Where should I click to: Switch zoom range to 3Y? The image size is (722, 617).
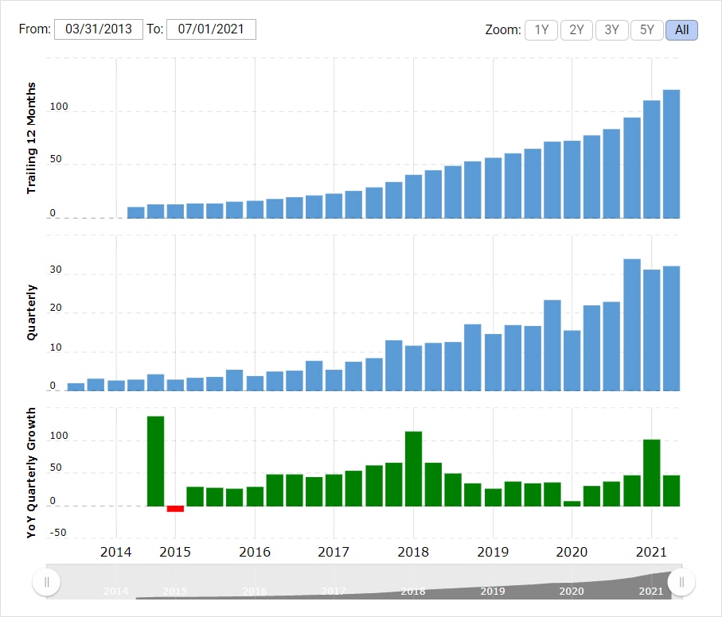click(611, 30)
